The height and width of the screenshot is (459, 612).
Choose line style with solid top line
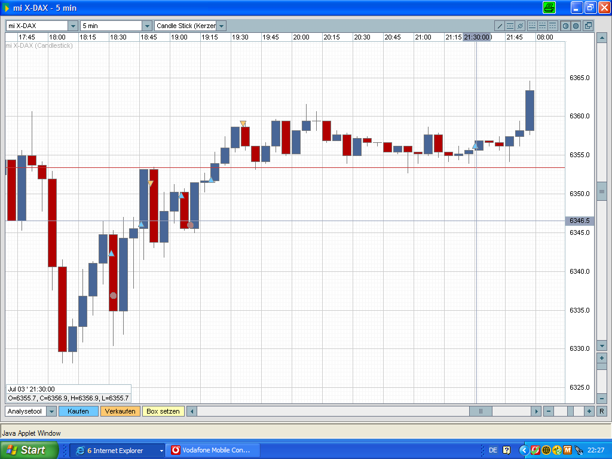(x=553, y=26)
